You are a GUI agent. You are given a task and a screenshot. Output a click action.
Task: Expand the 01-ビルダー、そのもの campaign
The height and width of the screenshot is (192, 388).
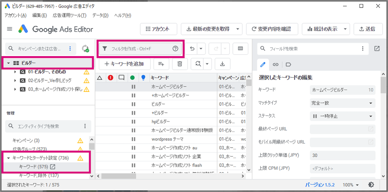(x=15, y=72)
